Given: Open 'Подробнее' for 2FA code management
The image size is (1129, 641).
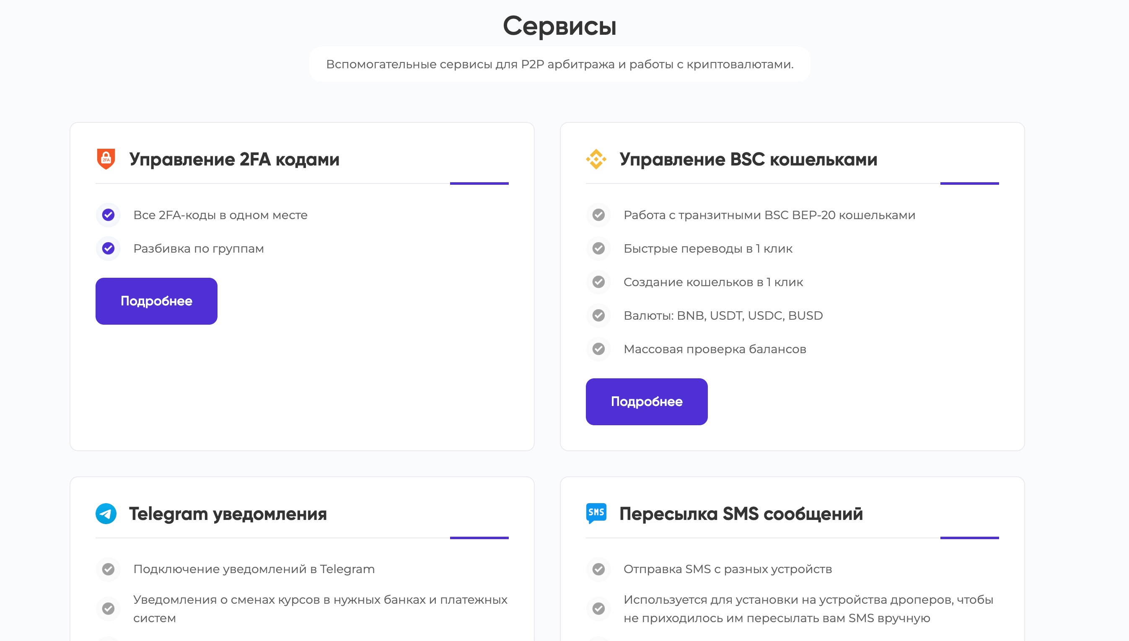Looking at the screenshot, I should click(156, 301).
